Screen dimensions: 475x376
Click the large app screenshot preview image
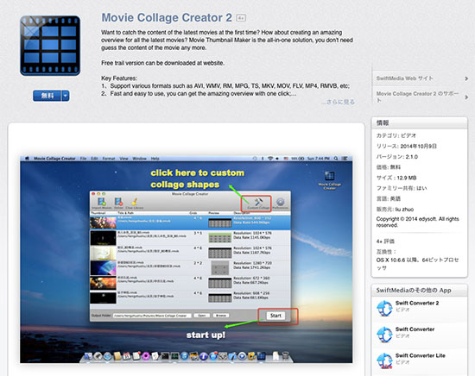coord(186,260)
